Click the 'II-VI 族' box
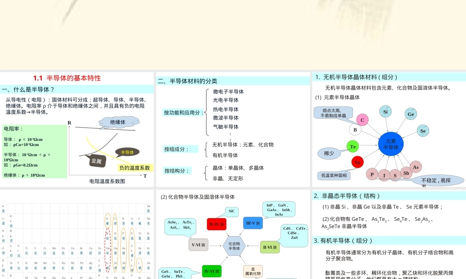466x279 pixels. pos(270,247)
